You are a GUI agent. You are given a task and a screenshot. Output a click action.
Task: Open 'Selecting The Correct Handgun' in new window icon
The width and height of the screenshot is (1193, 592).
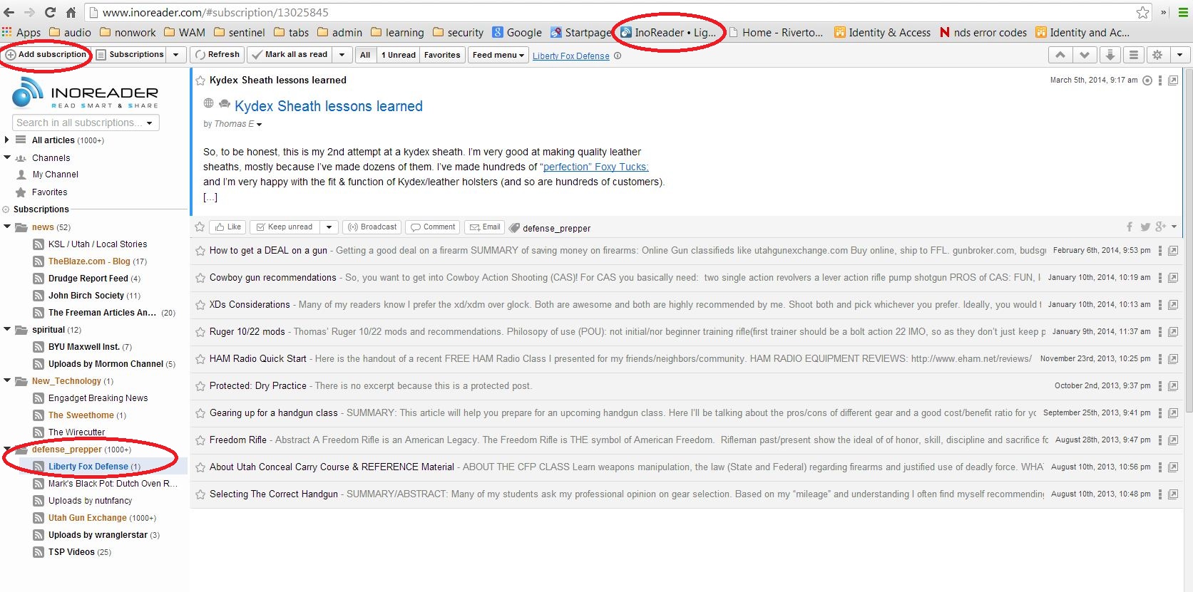1173,494
